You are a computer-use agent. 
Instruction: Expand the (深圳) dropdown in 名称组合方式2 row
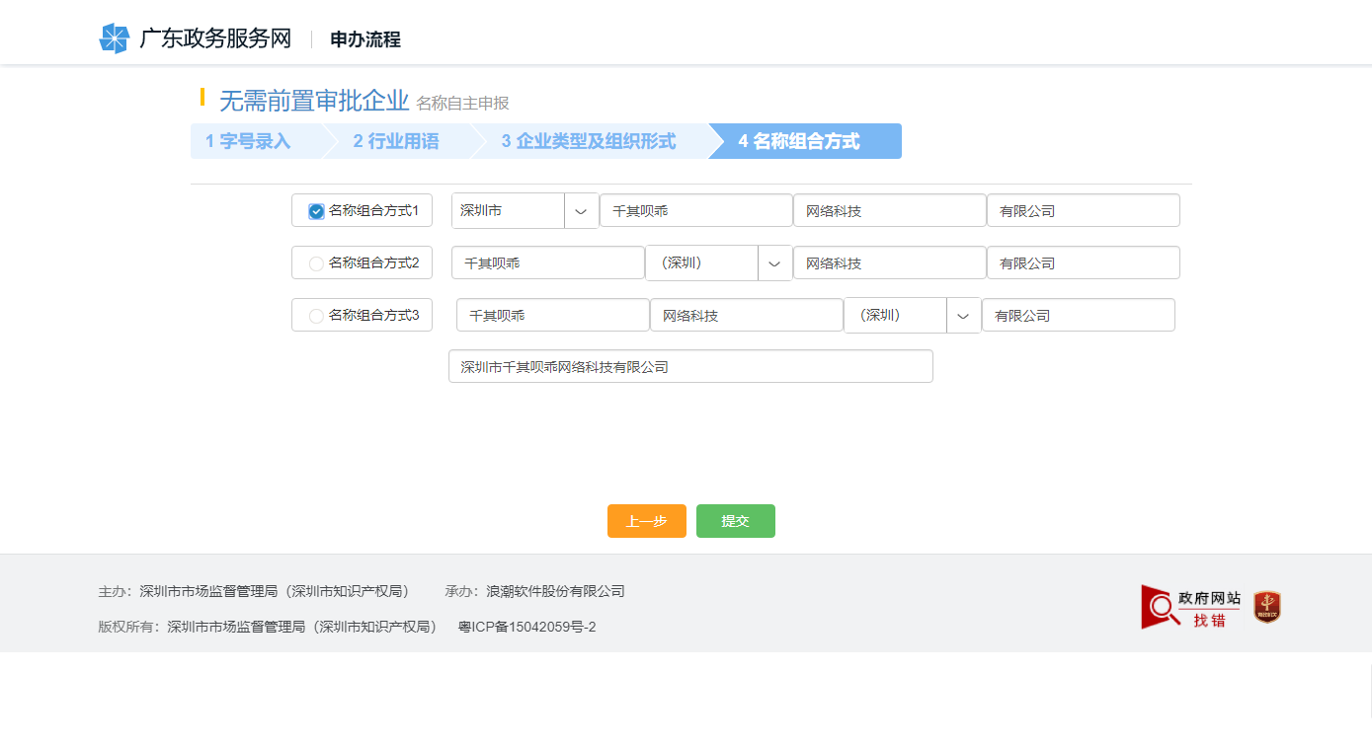[x=775, y=262]
